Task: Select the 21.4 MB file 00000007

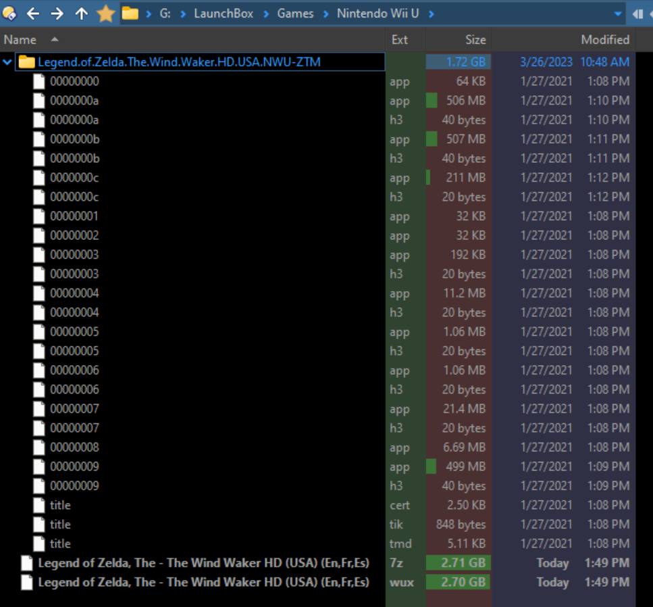Action: [x=74, y=408]
